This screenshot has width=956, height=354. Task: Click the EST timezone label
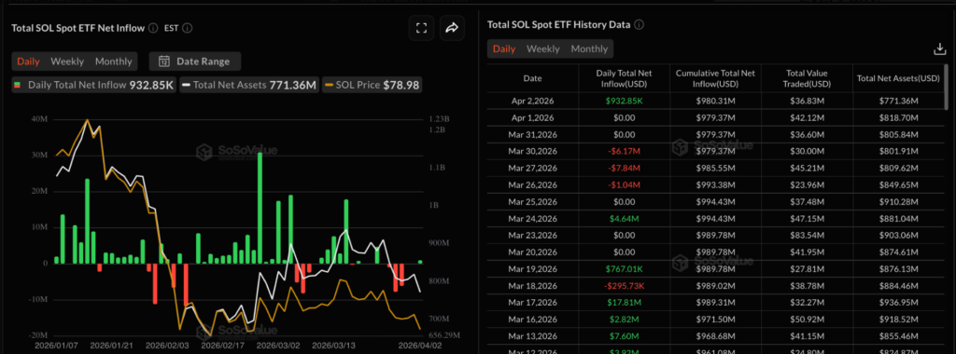click(x=171, y=28)
